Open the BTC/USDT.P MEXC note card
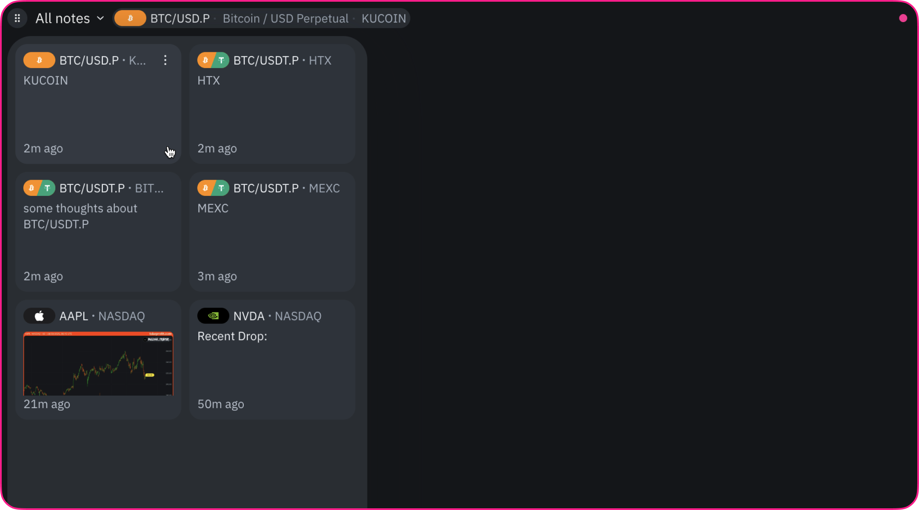Screen dimensions: 919x510 (x=272, y=232)
